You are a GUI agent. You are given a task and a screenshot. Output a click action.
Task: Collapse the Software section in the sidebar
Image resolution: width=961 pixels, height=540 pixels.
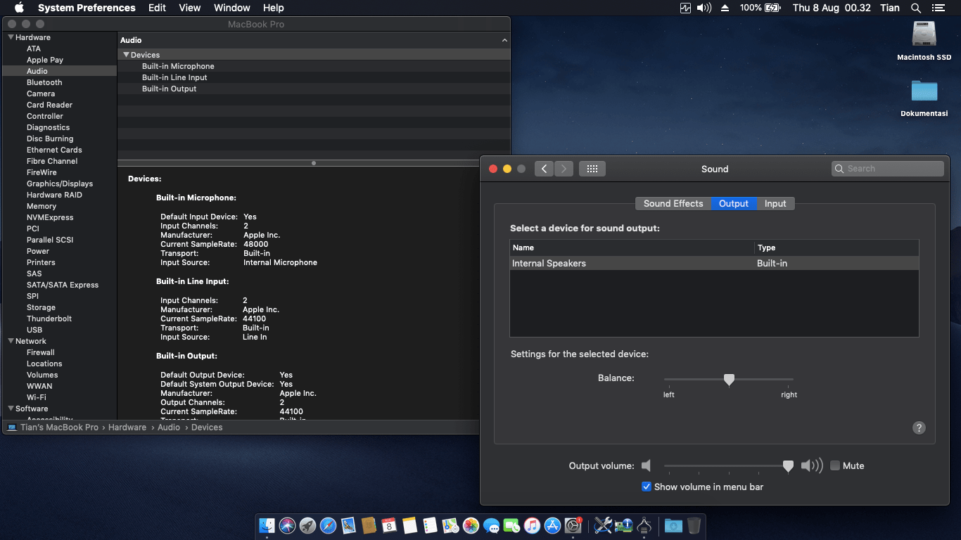click(x=11, y=409)
